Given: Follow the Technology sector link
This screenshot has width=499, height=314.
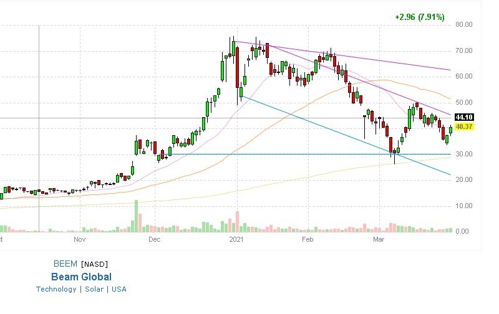Looking at the screenshot, I should click(56, 289).
